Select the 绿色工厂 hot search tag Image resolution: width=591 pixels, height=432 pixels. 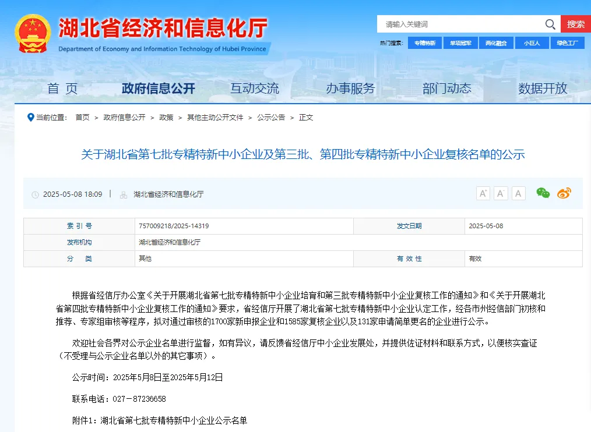(568, 43)
